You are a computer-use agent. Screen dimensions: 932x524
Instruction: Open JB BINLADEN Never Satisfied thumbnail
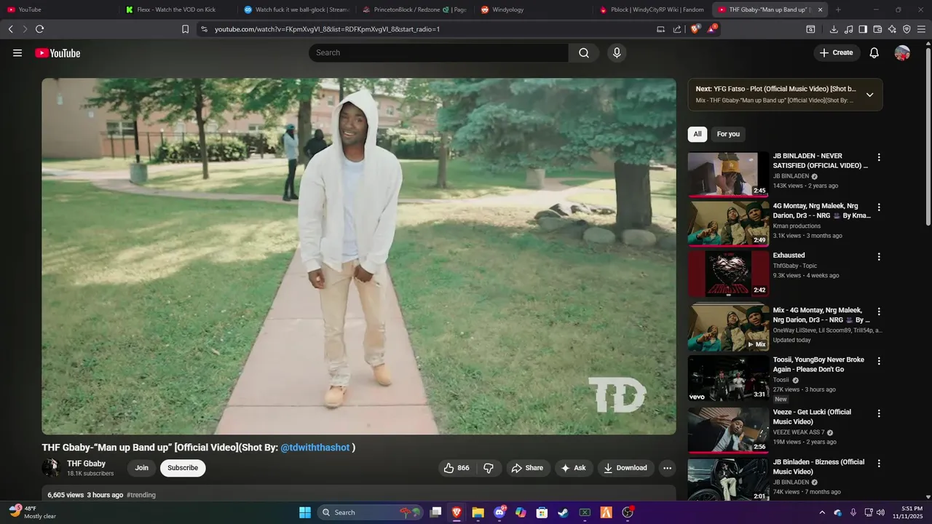pos(728,174)
